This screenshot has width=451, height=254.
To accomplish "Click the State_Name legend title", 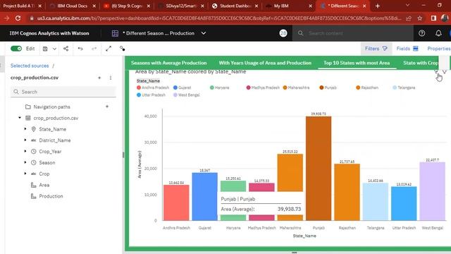I will pyautogui.click(x=148, y=81).
